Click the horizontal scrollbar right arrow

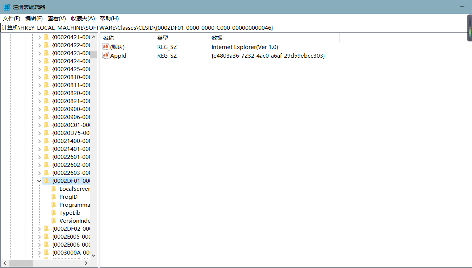tap(86, 263)
